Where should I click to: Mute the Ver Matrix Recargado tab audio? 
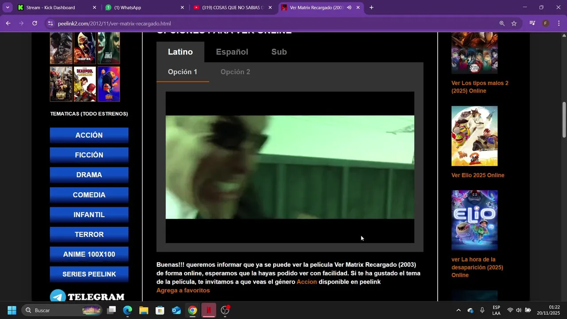(x=349, y=8)
